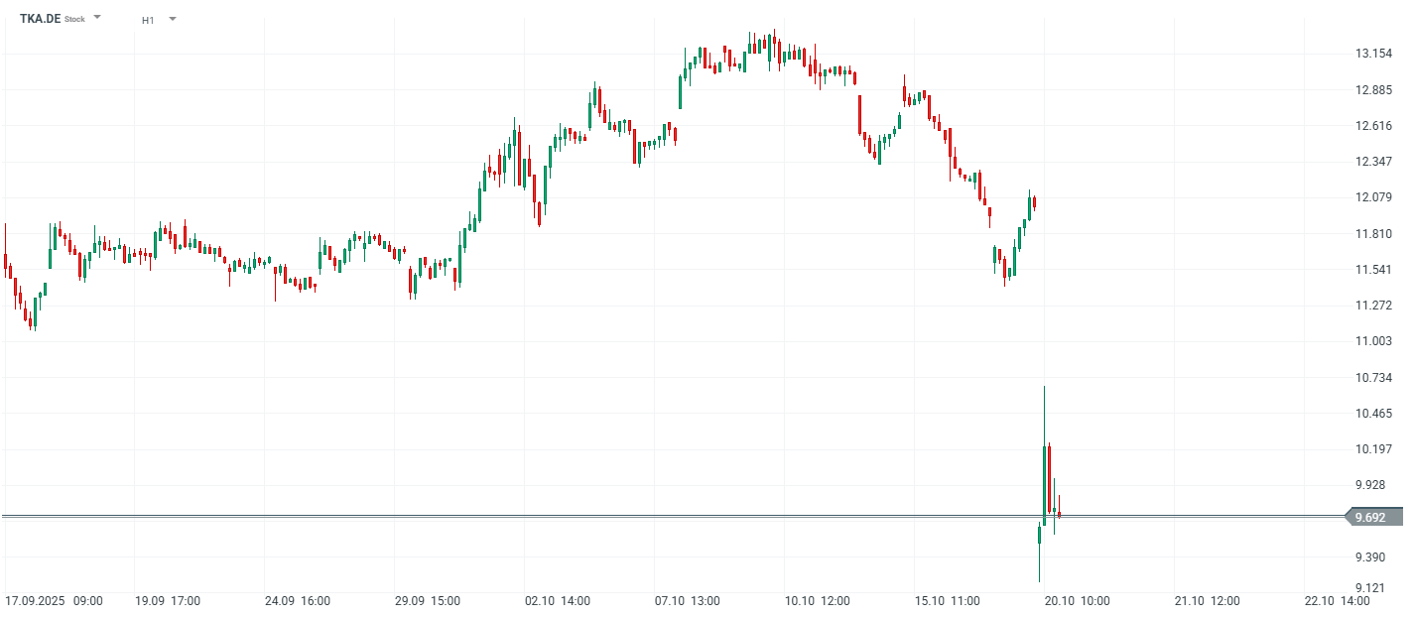Click the 13.154 price axis label
The image size is (1415, 618).
(1375, 54)
